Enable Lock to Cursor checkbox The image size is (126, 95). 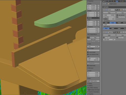click(88, 52)
